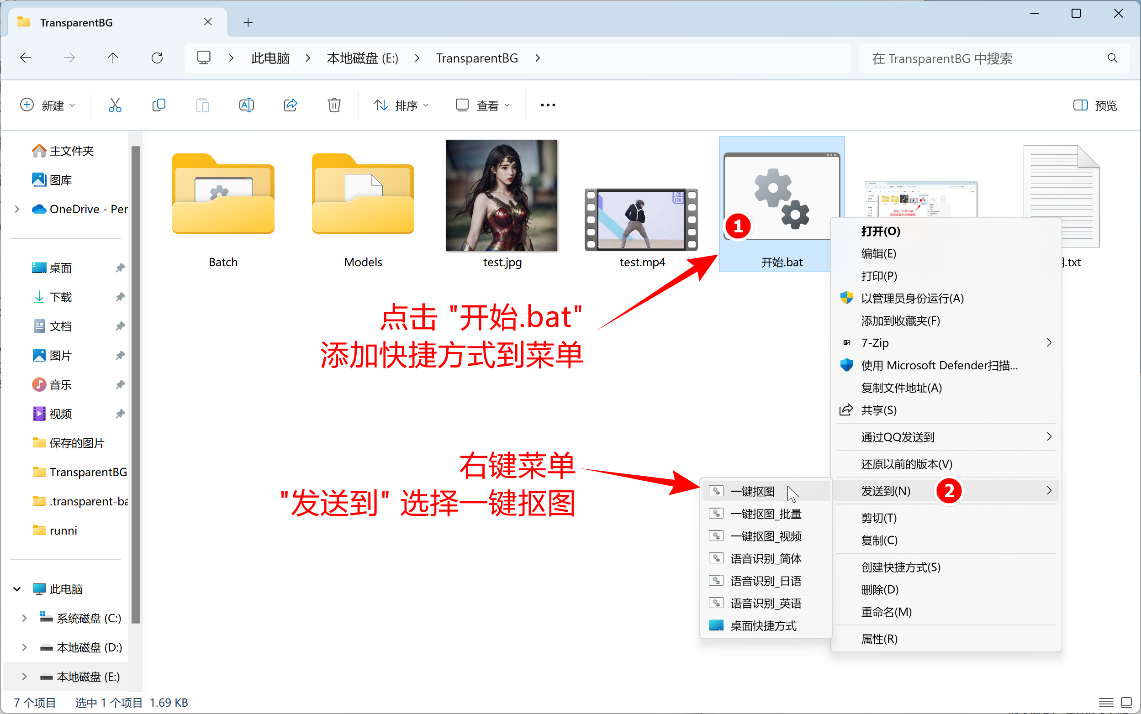
Task: Click the Copy icon in toolbar
Action: tap(159, 105)
